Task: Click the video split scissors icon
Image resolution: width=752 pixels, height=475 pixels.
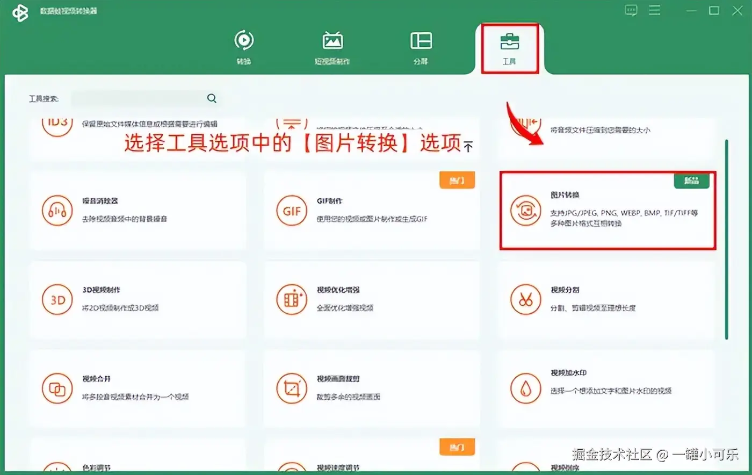Action: 526,299
